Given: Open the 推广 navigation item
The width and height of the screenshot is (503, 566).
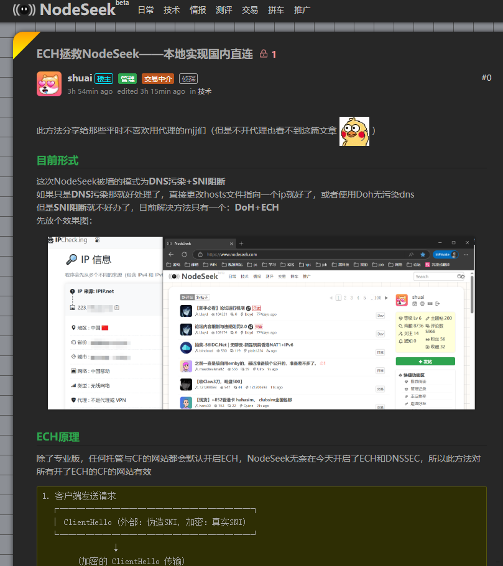Looking at the screenshot, I should 302,10.
